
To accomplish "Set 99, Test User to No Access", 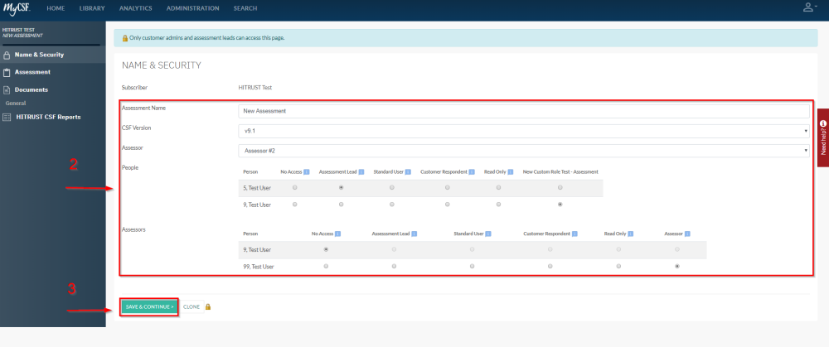I will [x=326, y=266].
